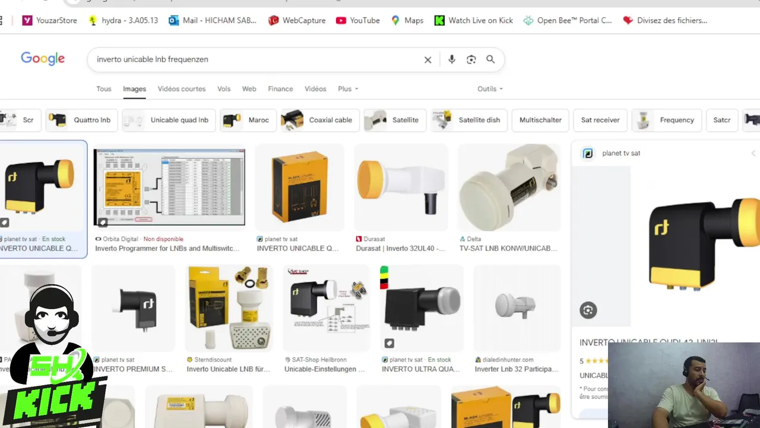Open the WebCapture bookmark

pyautogui.click(x=297, y=20)
